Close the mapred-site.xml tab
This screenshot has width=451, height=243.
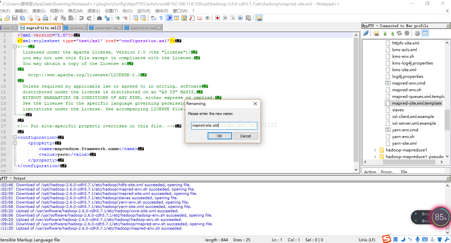pos(59,28)
